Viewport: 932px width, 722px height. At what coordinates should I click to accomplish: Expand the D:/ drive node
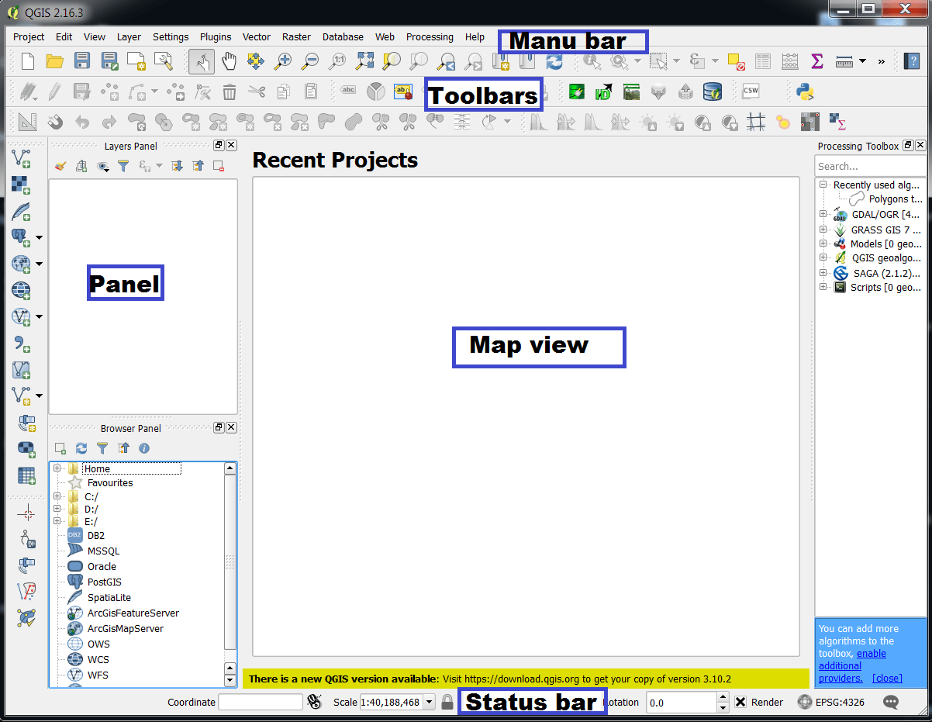click(x=57, y=509)
